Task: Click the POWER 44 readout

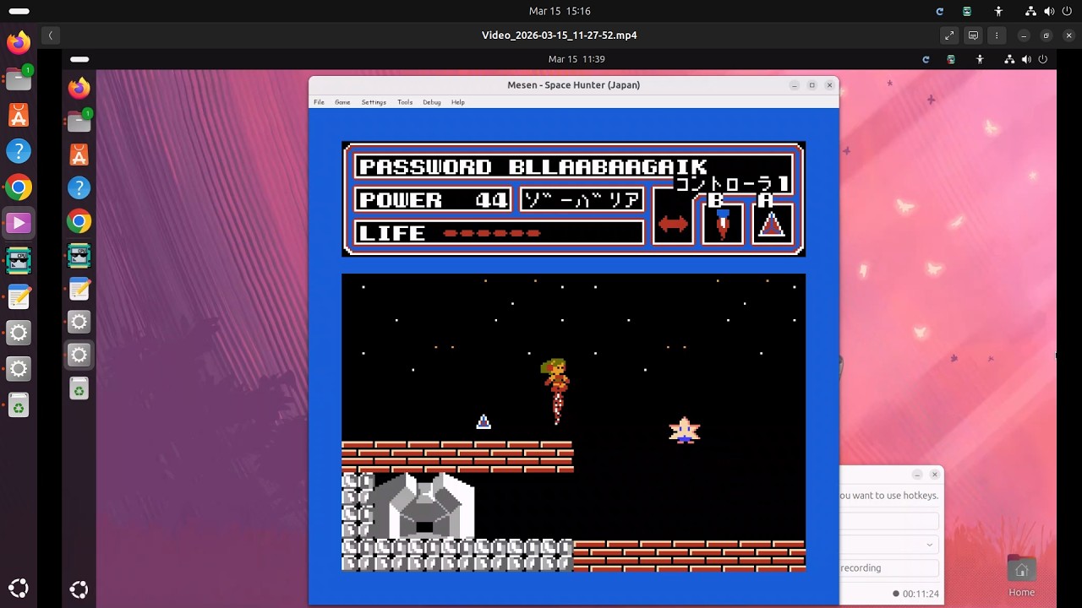Action: coord(433,200)
